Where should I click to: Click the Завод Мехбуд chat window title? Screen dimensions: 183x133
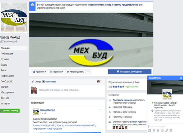[x=154, y=78]
